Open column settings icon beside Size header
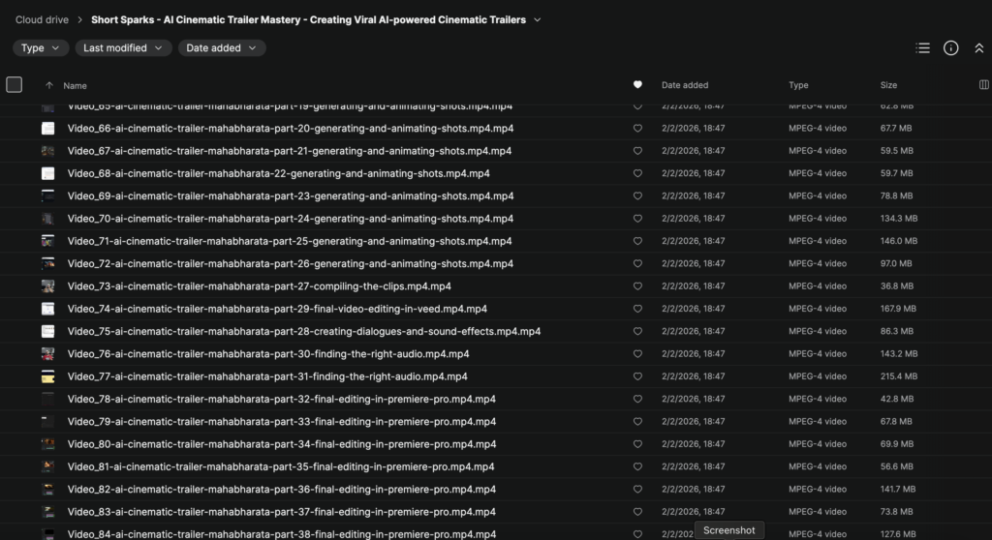 point(984,85)
